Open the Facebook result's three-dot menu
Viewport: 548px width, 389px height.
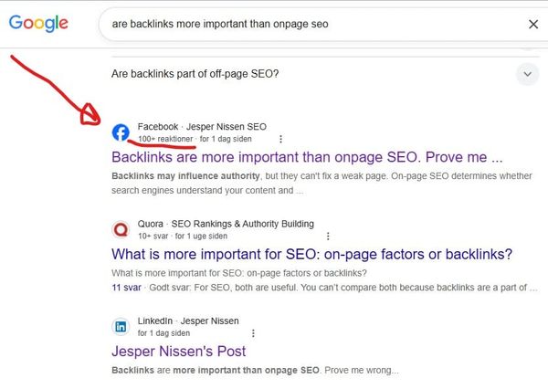280,139
